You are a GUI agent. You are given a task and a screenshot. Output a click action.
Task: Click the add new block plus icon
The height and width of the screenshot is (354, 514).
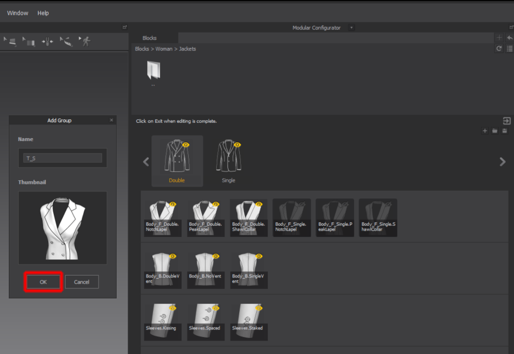coord(485,130)
